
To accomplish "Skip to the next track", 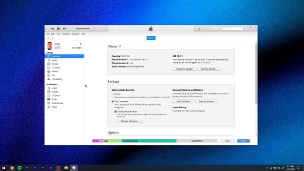I will pyautogui.click(x=65, y=28).
